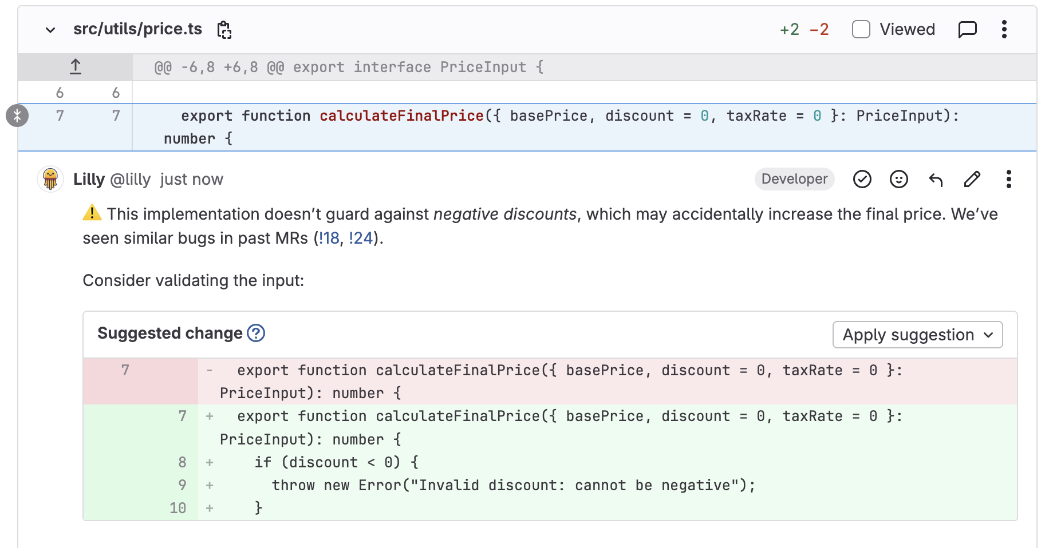The width and height of the screenshot is (1049, 548).
Task: Select the red deleted line in the suggestion
Action: [x=515, y=380]
